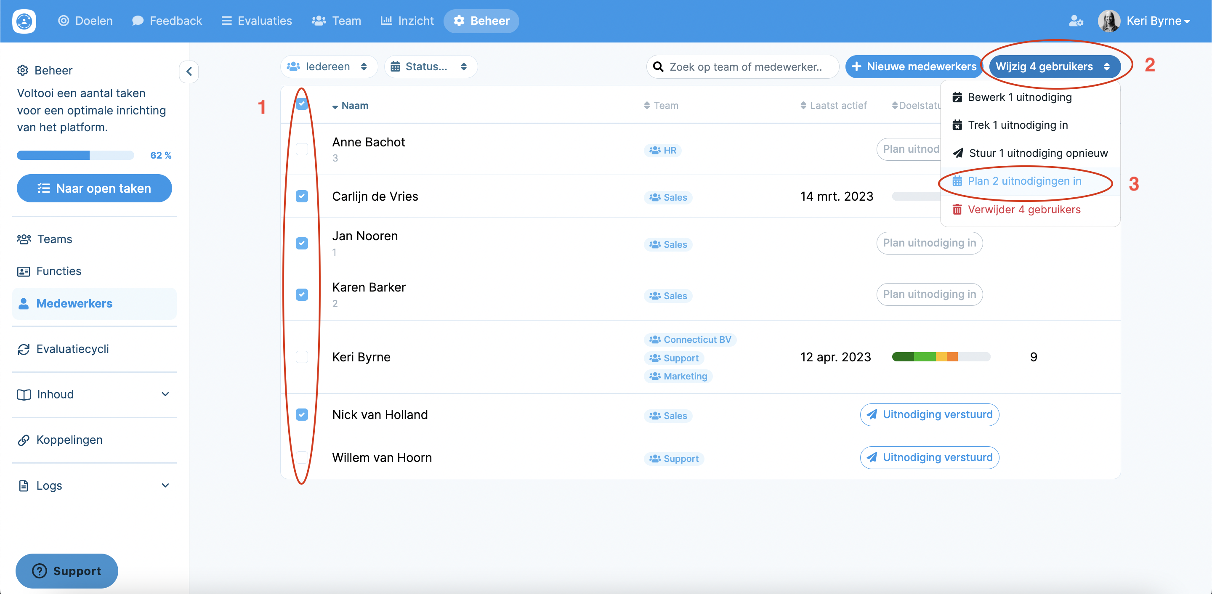Screen dimensions: 1212x594
Task: Click the Naar open taken button
Action: point(94,188)
